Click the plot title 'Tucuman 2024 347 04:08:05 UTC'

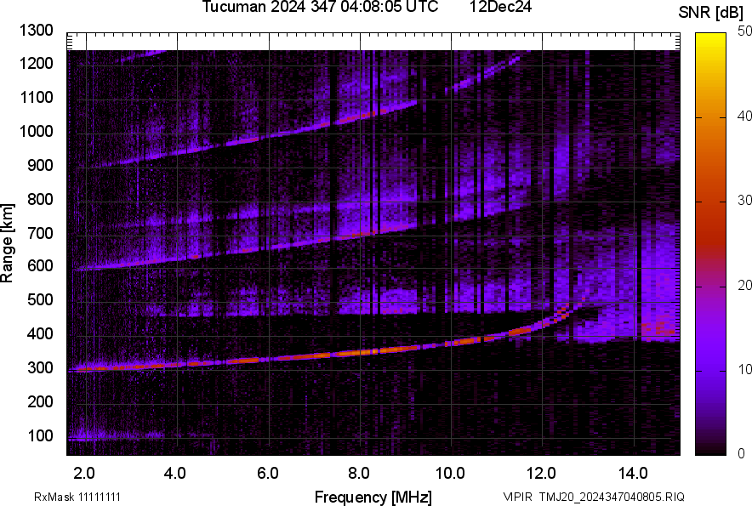pos(320,8)
